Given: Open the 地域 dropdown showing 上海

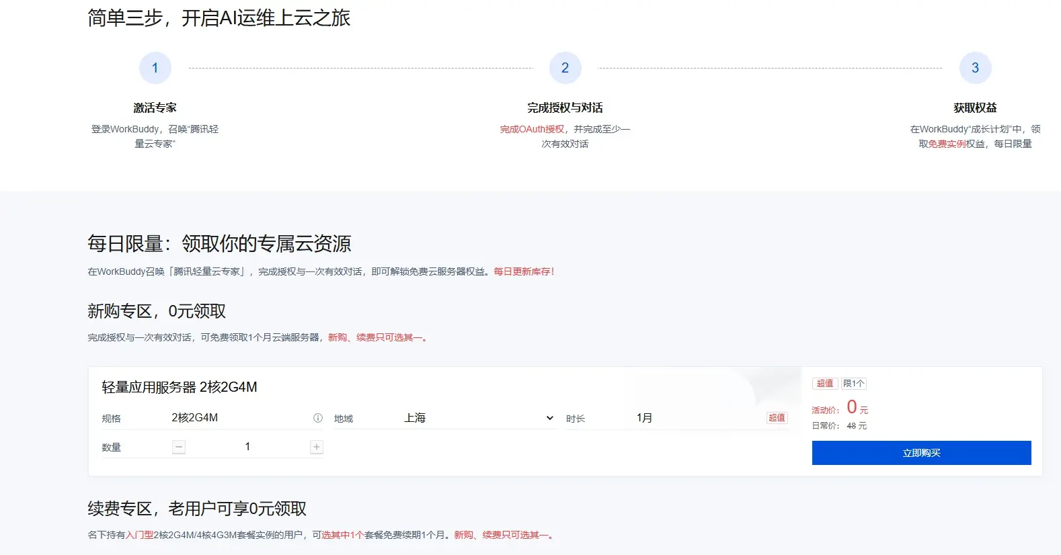Looking at the screenshot, I should pos(479,418).
